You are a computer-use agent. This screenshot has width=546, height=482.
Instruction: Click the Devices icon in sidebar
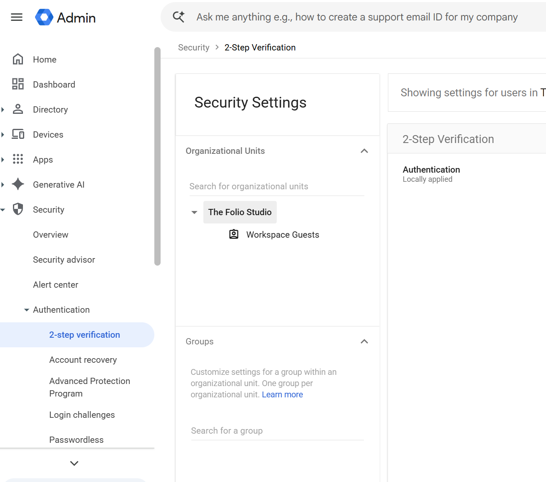(18, 134)
